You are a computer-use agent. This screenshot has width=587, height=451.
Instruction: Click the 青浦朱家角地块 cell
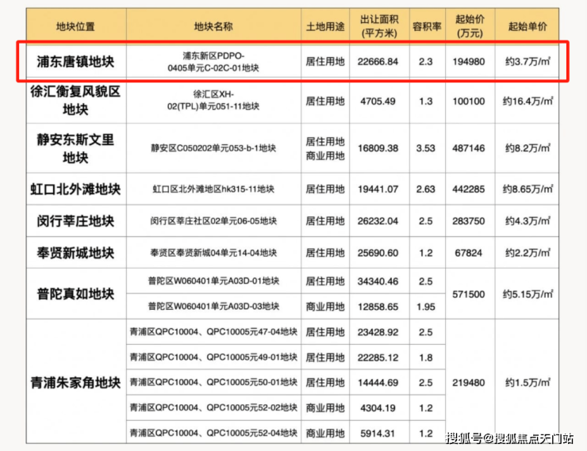(75, 383)
